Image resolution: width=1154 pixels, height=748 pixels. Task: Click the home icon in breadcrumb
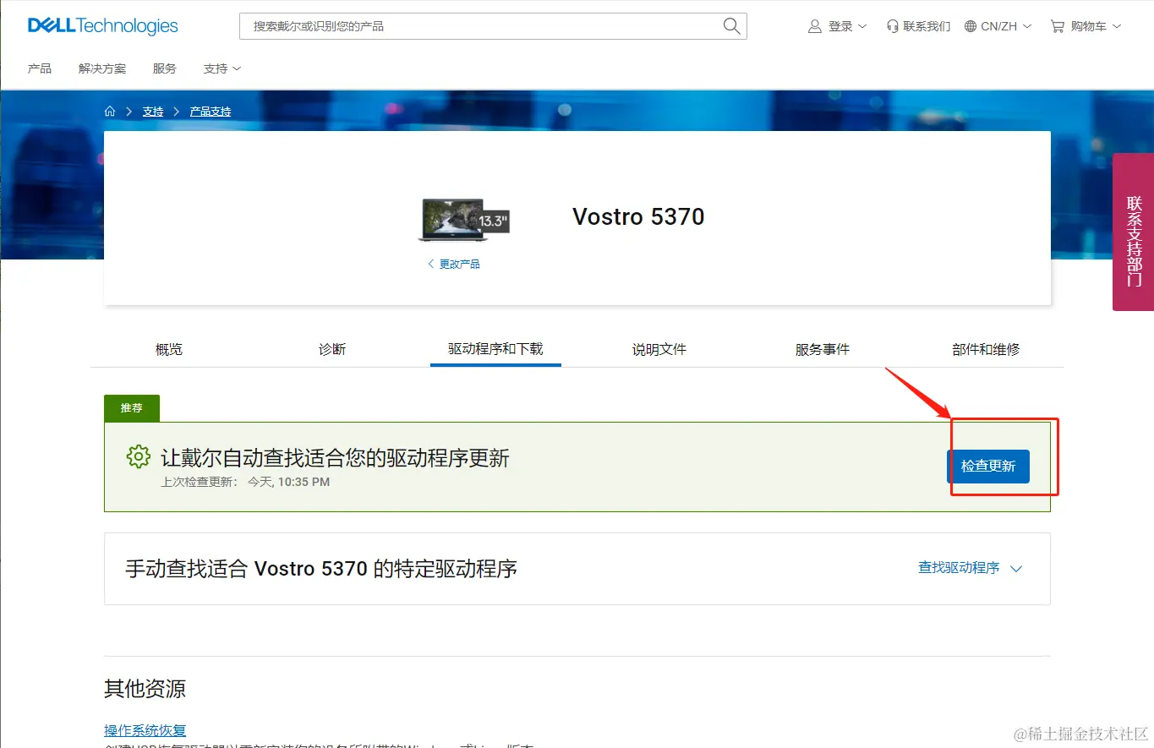pos(110,112)
